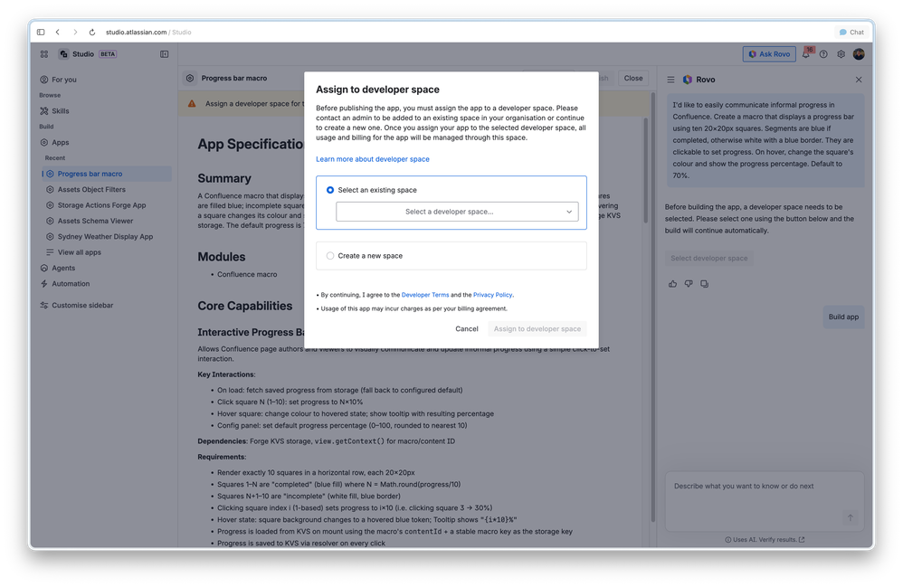Open the Rovo panel hamburger menu
Image resolution: width=903 pixels, height=587 pixels.
click(670, 80)
